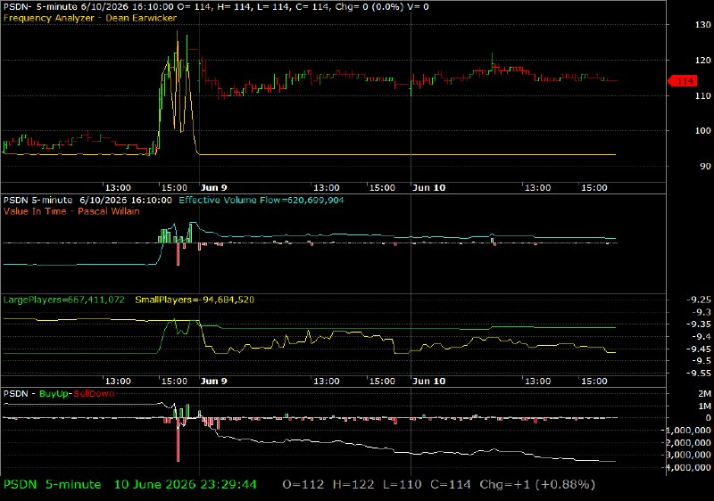The width and height of the screenshot is (714, 501).
Task: Click the -9.25 value on players axis
Action: (699, 300)
